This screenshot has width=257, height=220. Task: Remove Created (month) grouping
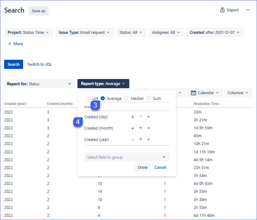149,128
